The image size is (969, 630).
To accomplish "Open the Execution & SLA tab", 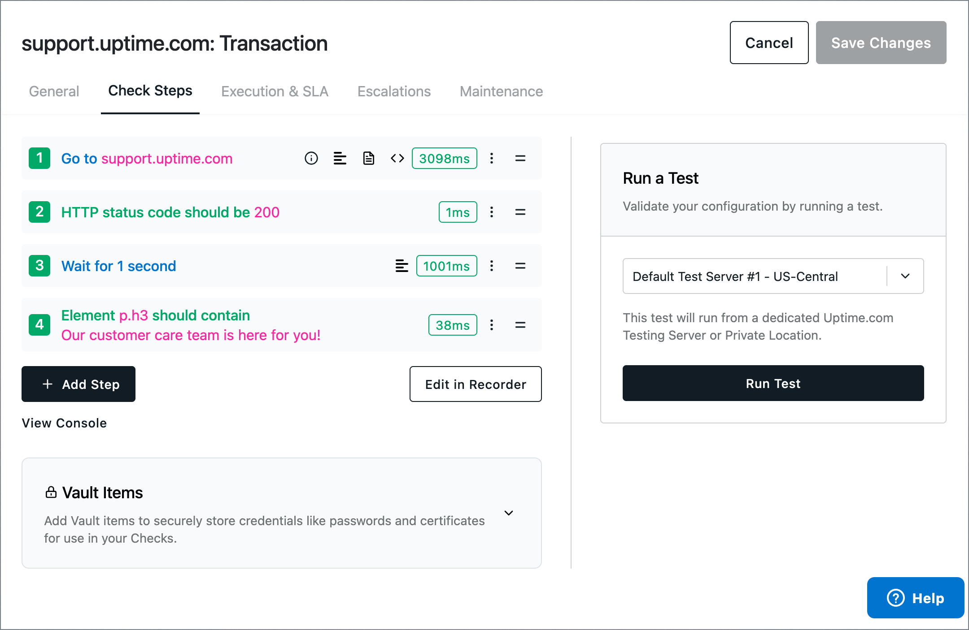I will coord(275,91).
